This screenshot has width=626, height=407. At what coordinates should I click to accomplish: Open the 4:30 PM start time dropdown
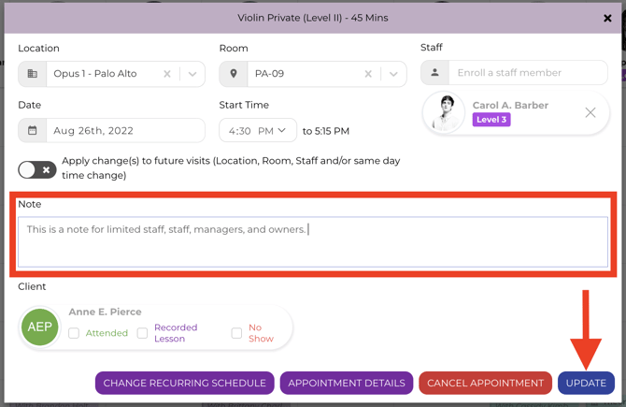point(258,130)
